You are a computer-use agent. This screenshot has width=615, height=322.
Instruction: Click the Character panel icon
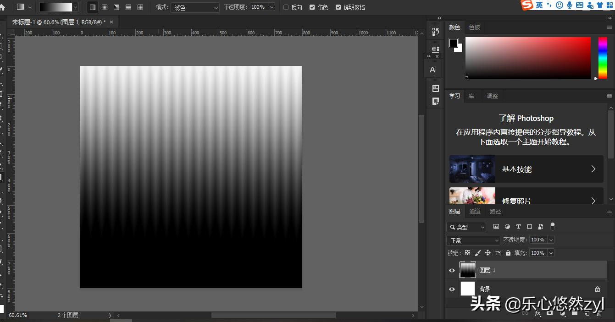[x=432, y=70]
